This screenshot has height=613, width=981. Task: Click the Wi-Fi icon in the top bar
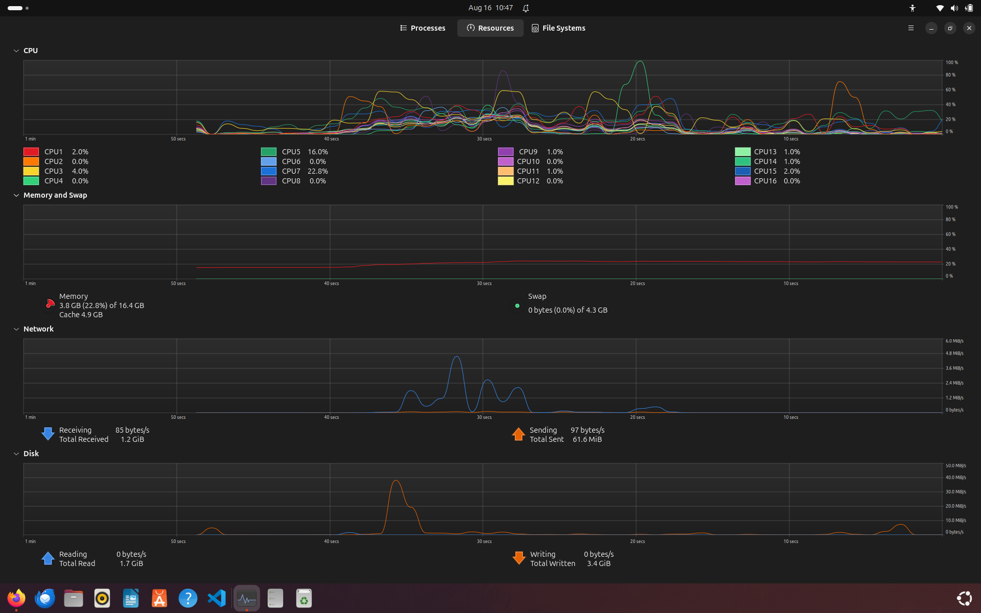[939, 8]
